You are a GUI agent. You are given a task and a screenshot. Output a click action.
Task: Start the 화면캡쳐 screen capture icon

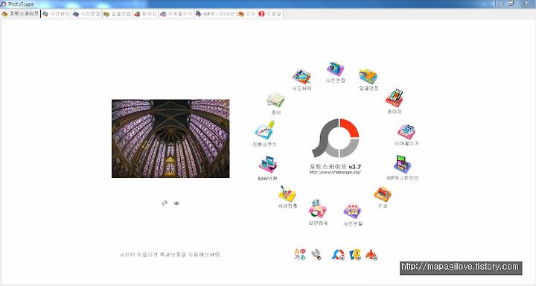click(318, 209)
